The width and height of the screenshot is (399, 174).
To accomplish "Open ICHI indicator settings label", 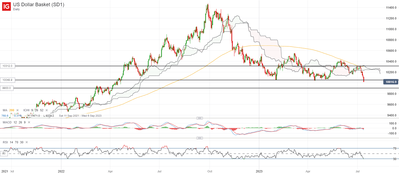I will point(26,110).
